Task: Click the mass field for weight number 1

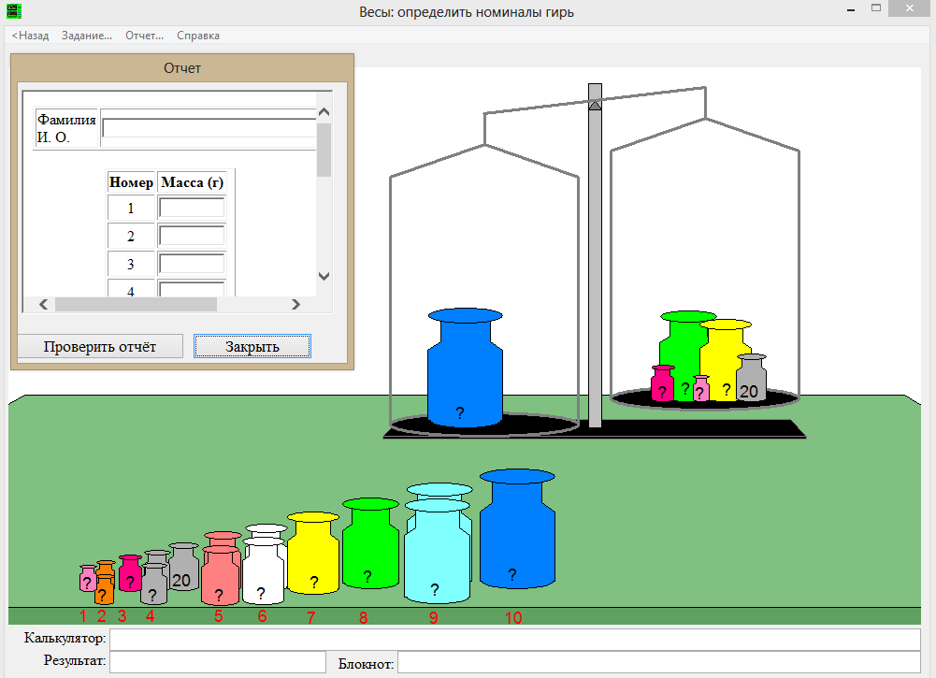Action: pyautogui.click(x=192, y=208)
